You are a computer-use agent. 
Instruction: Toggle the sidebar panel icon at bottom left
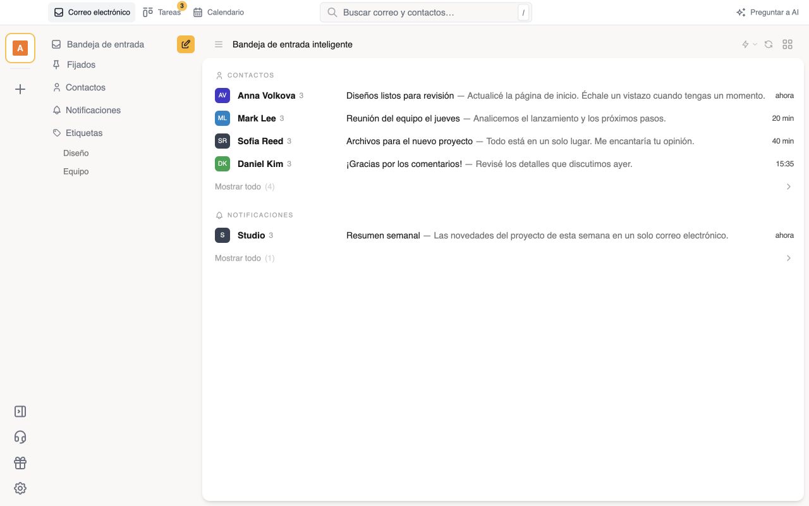tap(20, 412)
